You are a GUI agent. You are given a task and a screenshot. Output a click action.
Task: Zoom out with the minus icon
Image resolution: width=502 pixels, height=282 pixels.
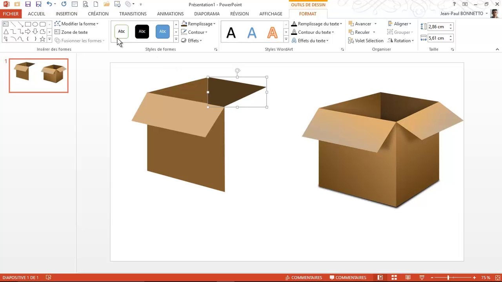(x=432, y=278)
